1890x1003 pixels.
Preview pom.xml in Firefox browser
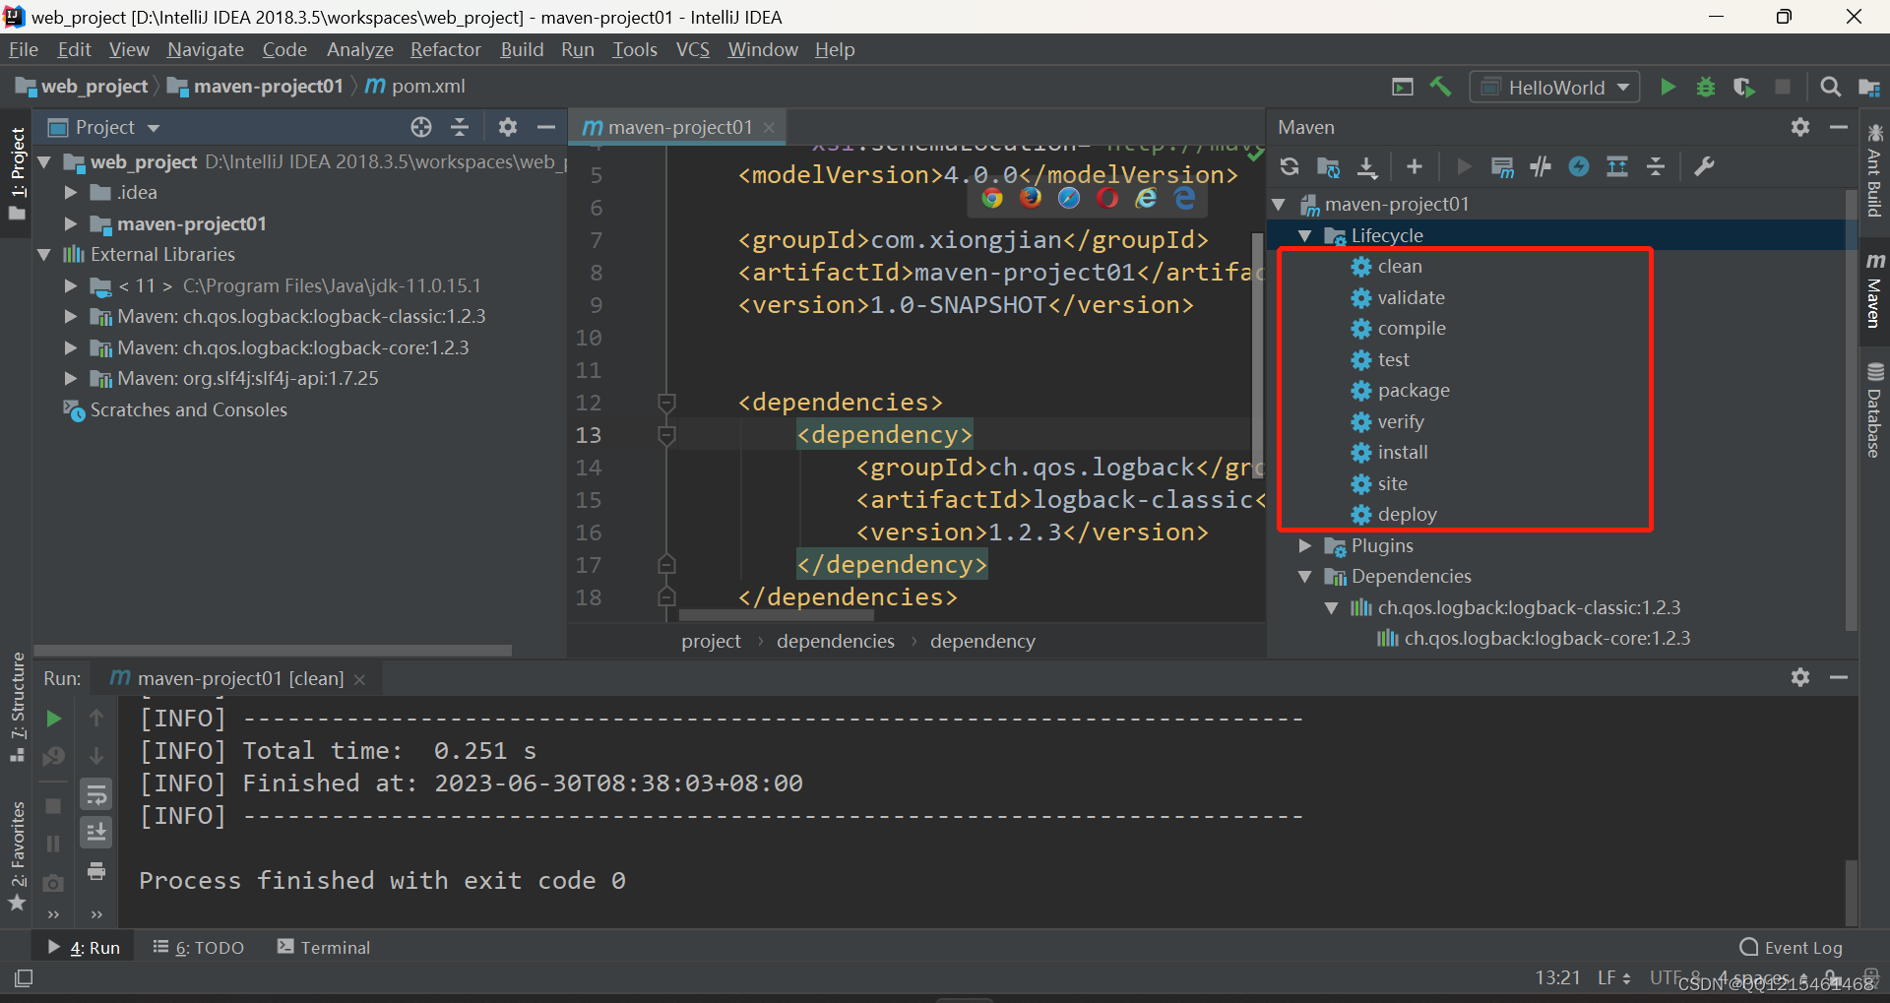(x=1031, y=198)
